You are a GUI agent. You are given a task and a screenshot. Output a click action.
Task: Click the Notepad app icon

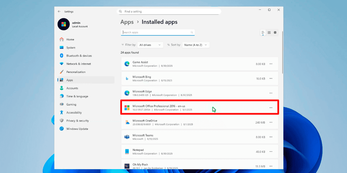[x=127, y=152]
